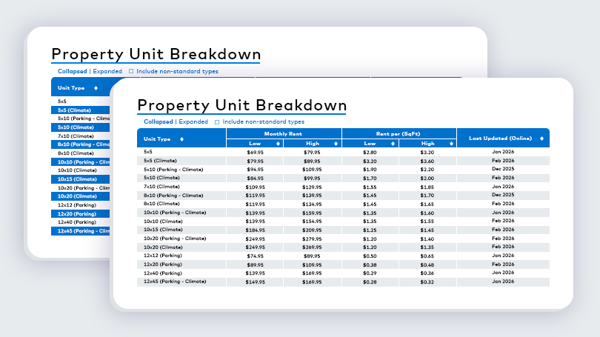Click the $279.95 high rent cell
The width and height of the screenshot is (600, 337).
(x=312, y=239)
